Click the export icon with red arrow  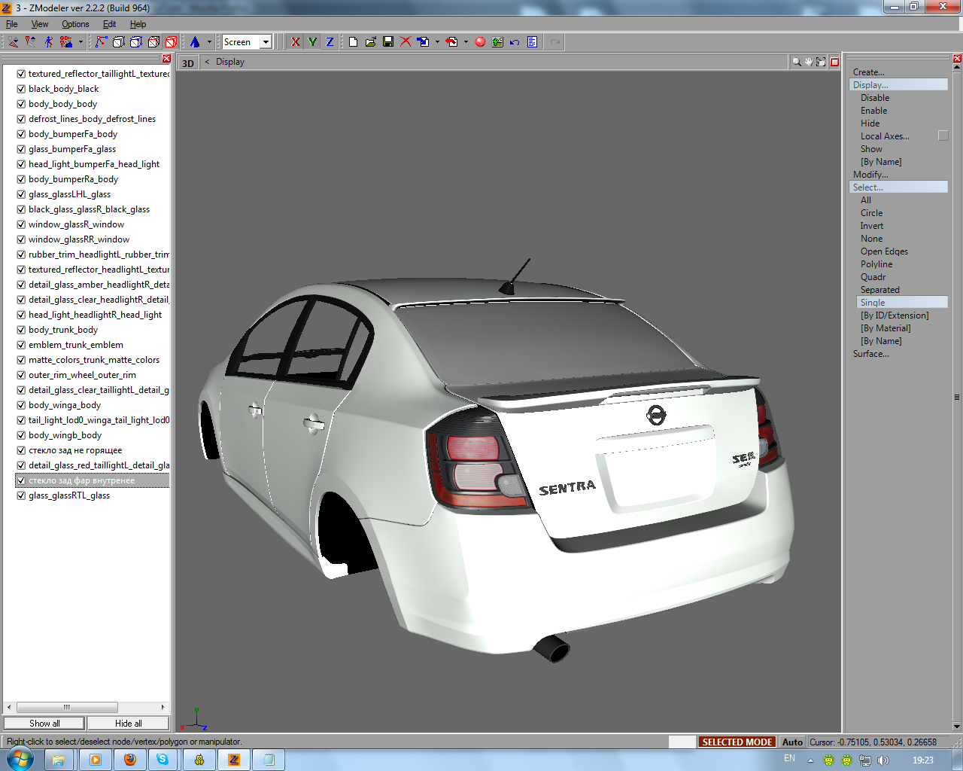click(451, 42)
